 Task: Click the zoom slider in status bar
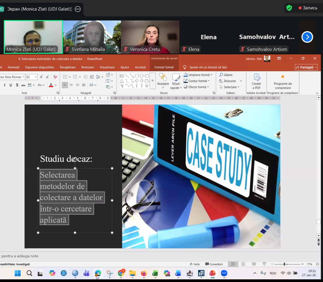284,264
